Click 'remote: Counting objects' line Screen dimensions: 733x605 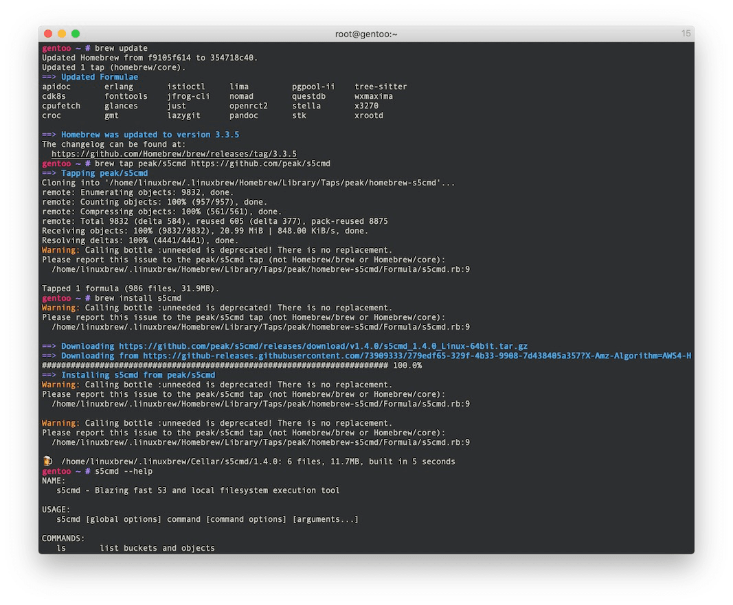(x=155, y=202)
